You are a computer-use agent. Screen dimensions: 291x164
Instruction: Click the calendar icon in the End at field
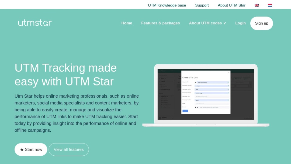[x=196, y=107]
